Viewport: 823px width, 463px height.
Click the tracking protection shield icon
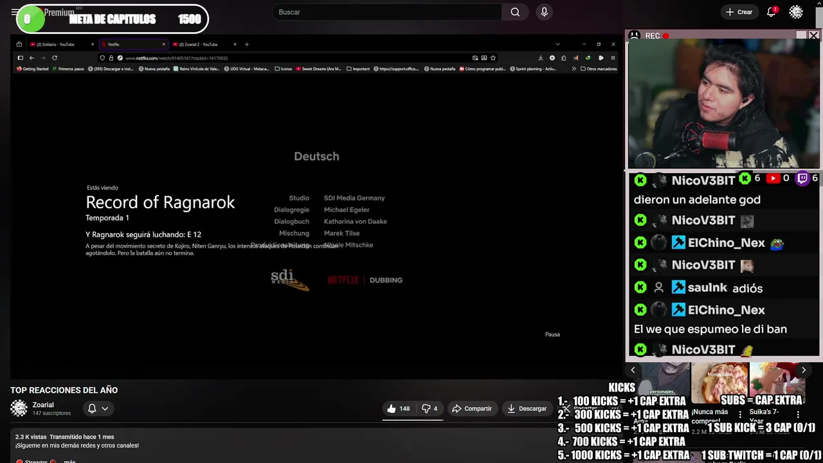[102, 58]
